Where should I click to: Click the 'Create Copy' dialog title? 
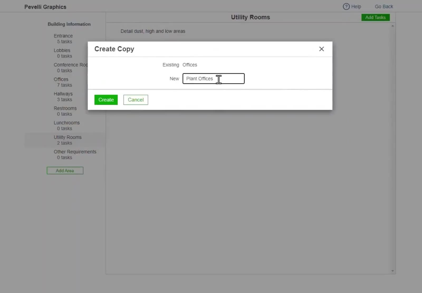click(114, 49)
